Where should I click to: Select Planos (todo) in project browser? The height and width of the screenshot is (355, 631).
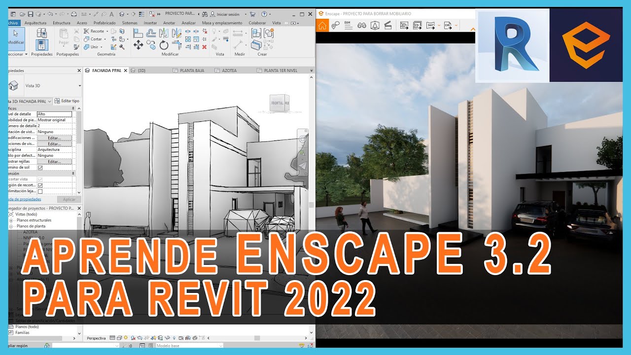point(28,326)
